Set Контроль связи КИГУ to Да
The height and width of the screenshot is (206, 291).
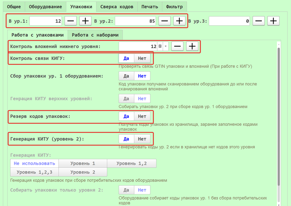coord(126,58)
